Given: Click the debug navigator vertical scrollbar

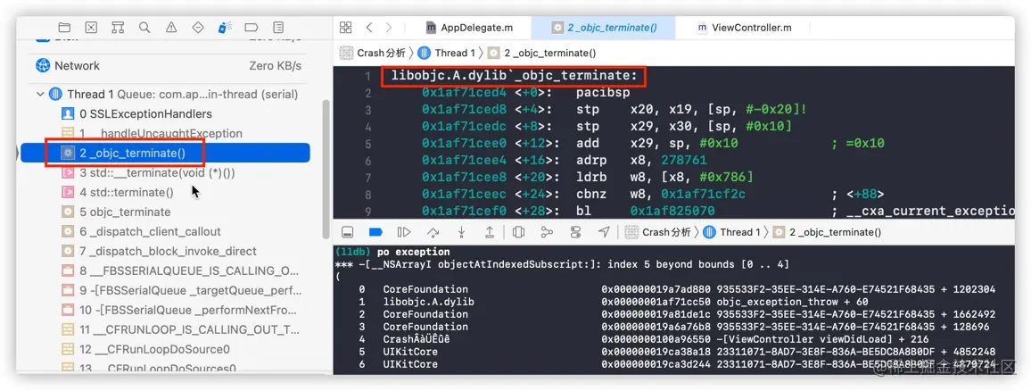Looking at the screenshot, I should tap(326, 170).
